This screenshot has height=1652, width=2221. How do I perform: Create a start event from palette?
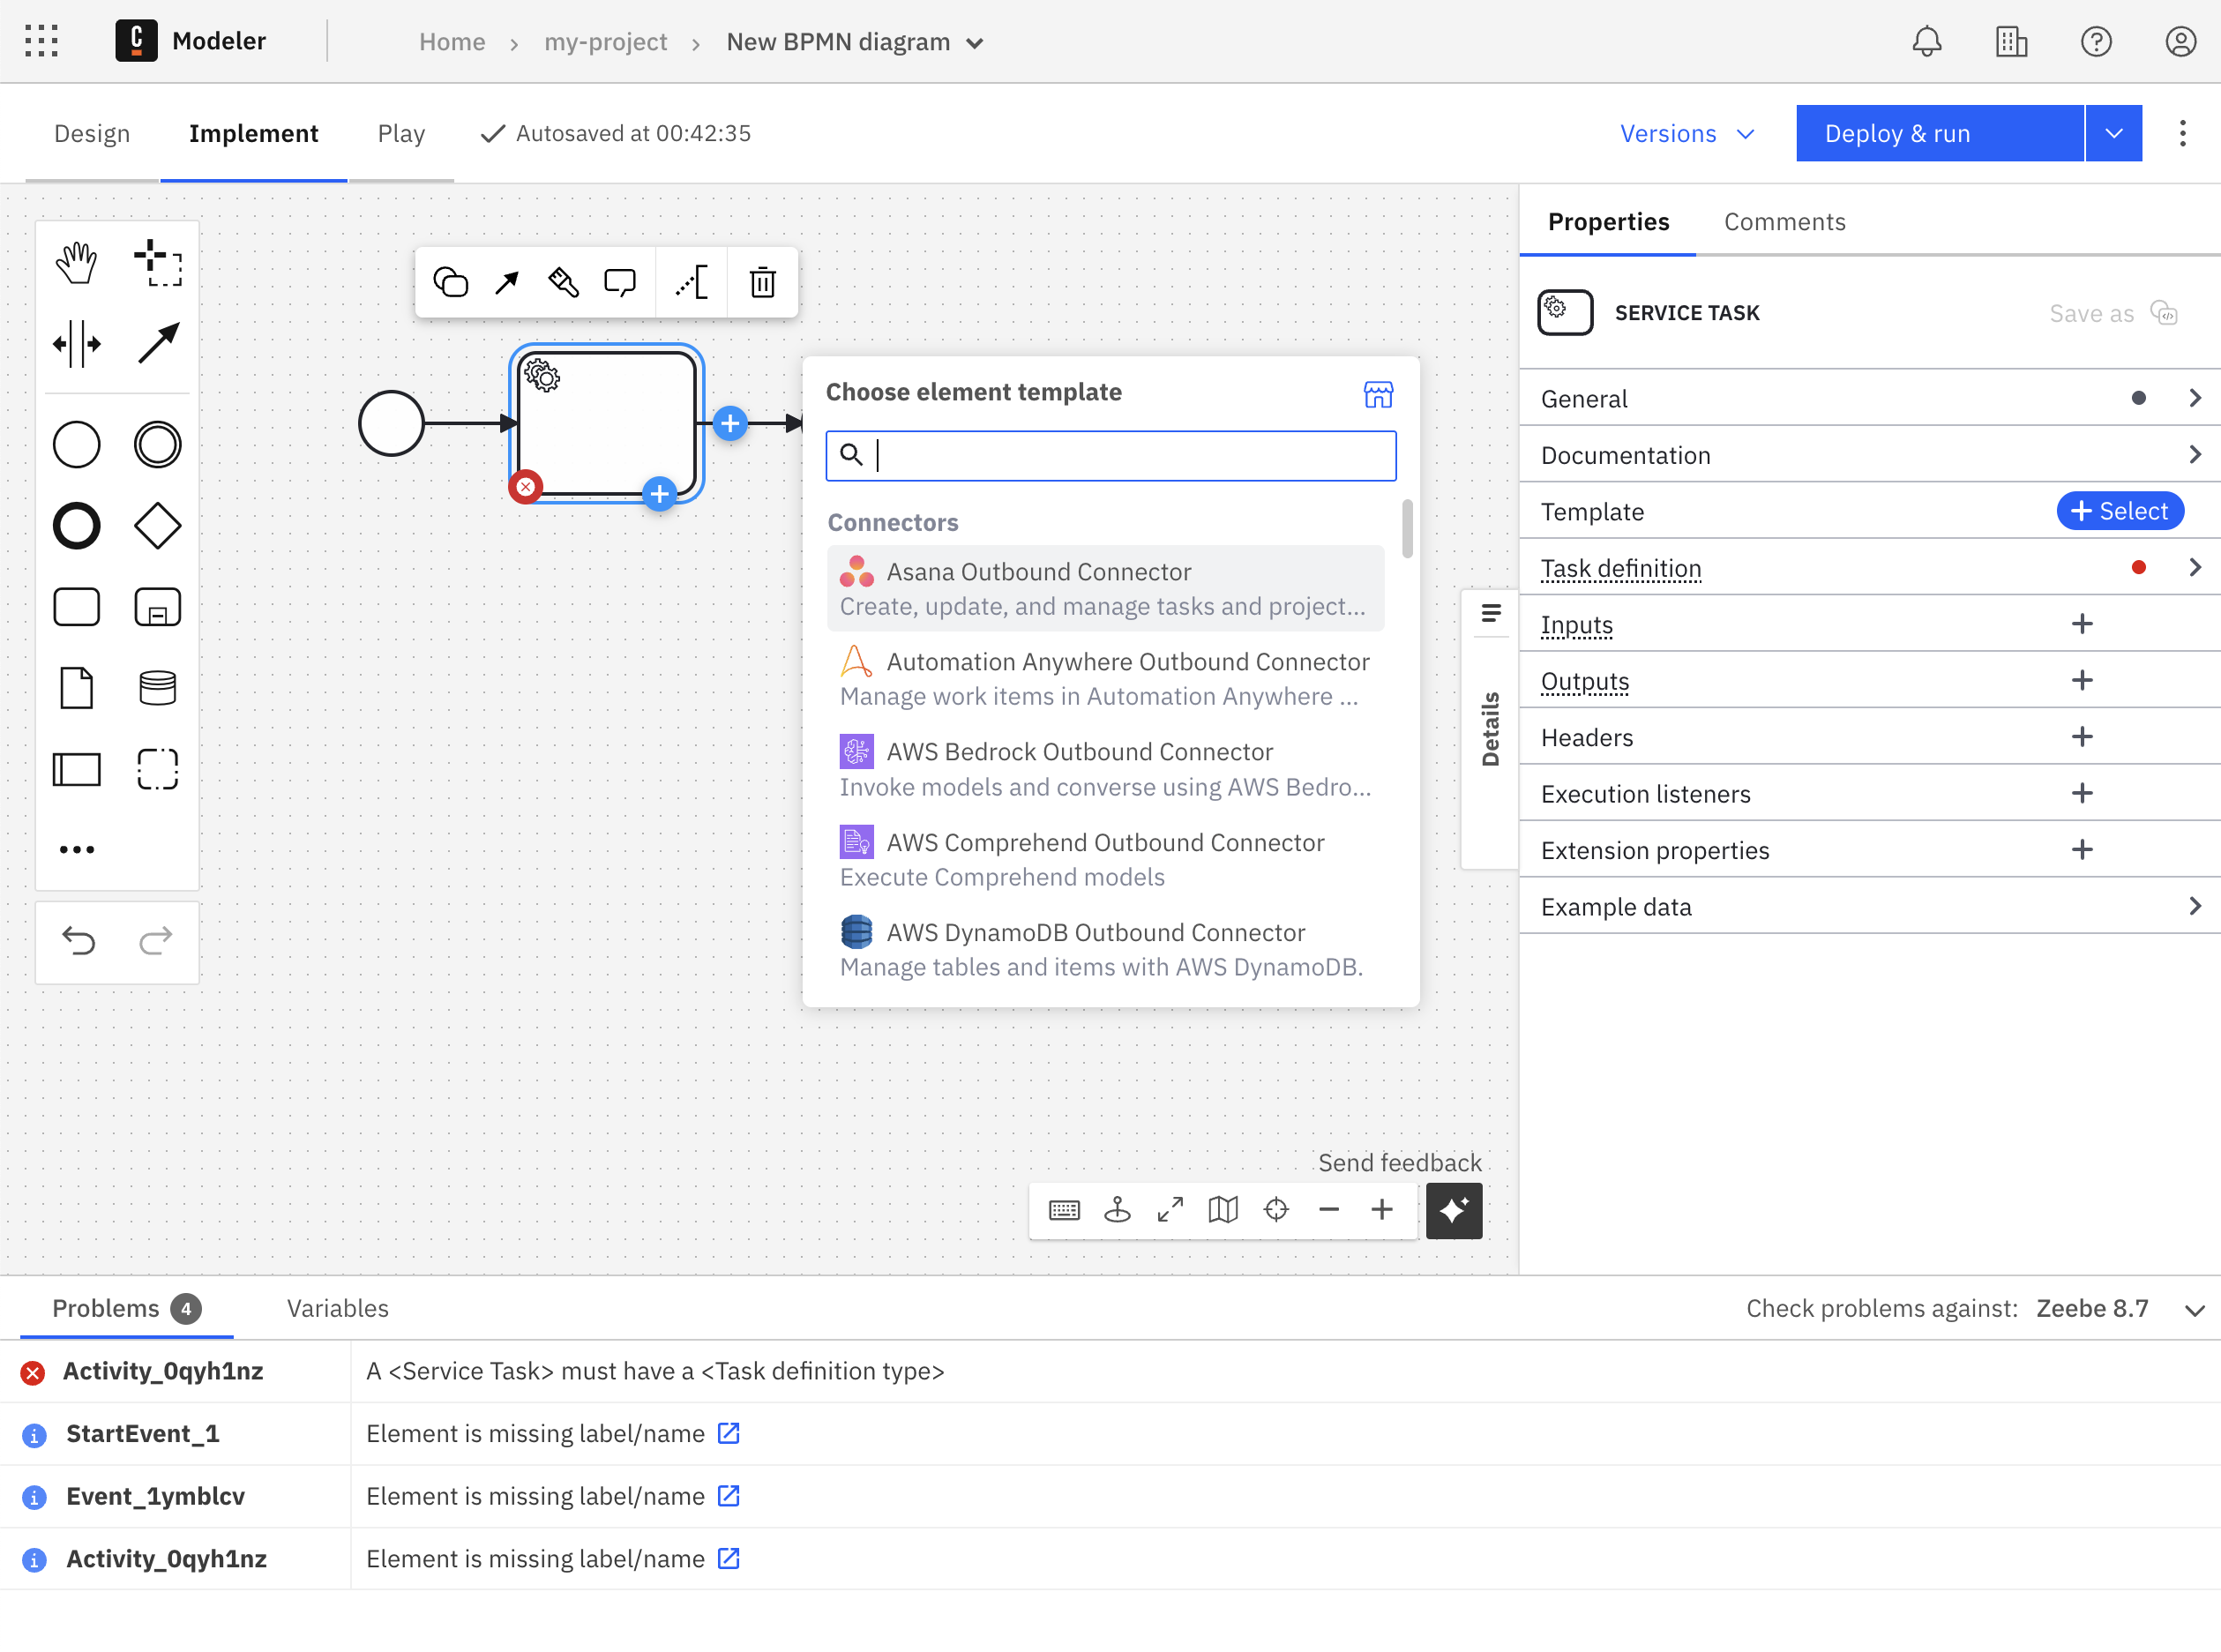(x=76, y=444)
